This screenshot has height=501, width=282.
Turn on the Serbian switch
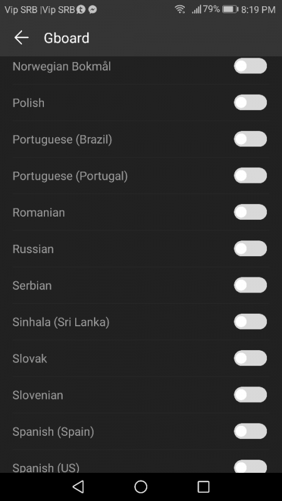point(250,285)
